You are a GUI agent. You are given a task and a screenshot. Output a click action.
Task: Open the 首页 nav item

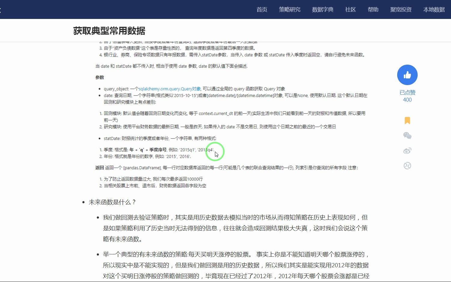pyautogui.click(x=262, y=10)
